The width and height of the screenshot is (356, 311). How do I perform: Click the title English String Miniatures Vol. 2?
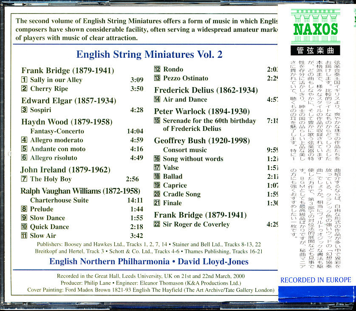click(149, 54)
